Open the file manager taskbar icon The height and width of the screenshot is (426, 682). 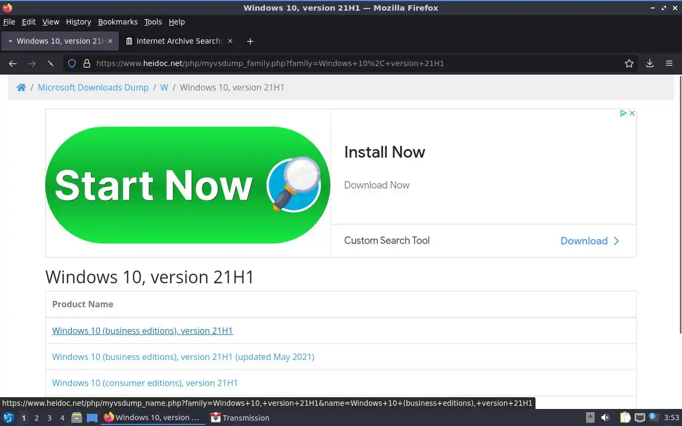pos(76,418)
